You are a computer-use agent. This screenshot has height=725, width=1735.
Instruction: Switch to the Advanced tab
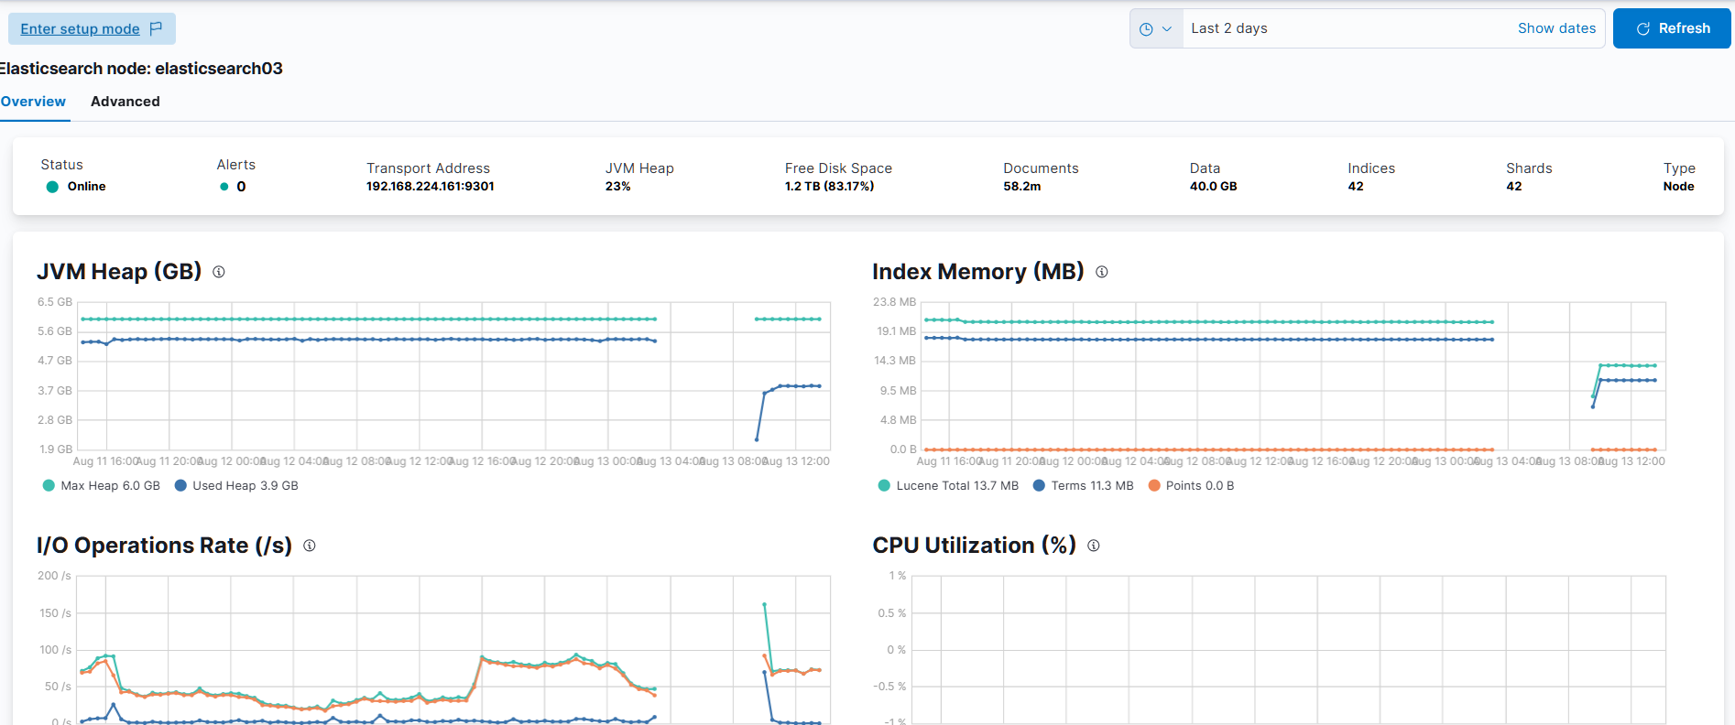tap(125, 102)
